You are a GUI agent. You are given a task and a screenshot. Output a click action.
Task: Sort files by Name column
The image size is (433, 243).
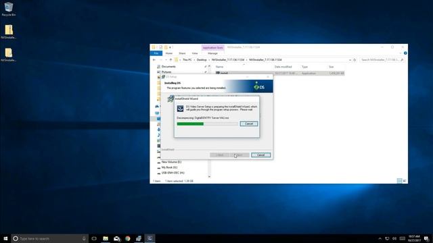219,67
